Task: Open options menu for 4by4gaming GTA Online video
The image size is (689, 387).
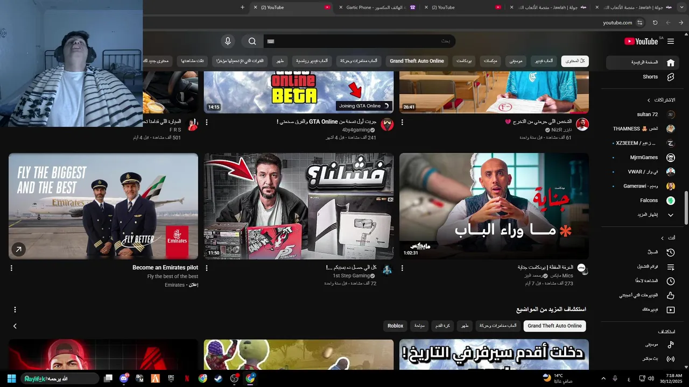Action: point(207,123)
